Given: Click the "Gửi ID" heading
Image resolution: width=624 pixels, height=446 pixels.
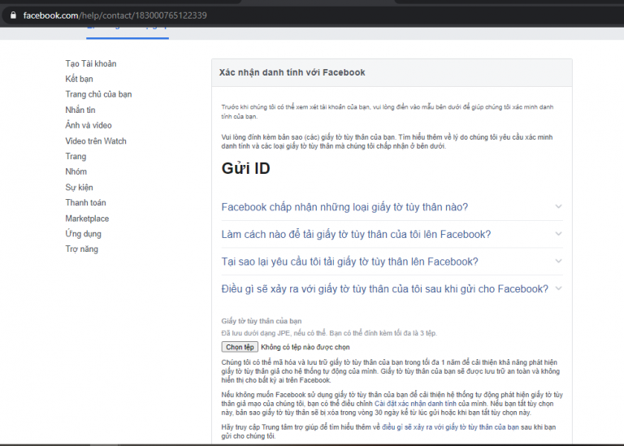Looking at the screenshot, I should click(x=246, y=168).
